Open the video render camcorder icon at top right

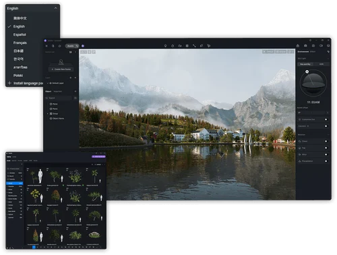tap(321, 46)
